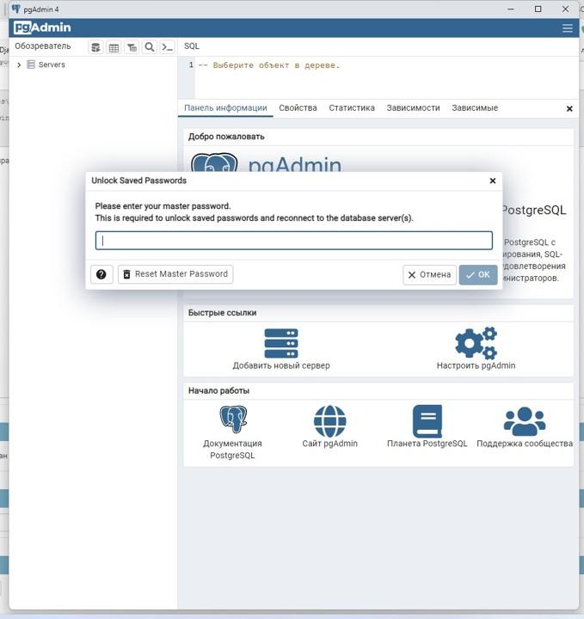This screenshot has height=619, width=584.
Task: Click the Servers tree icon
Action: tap(31, 64)
